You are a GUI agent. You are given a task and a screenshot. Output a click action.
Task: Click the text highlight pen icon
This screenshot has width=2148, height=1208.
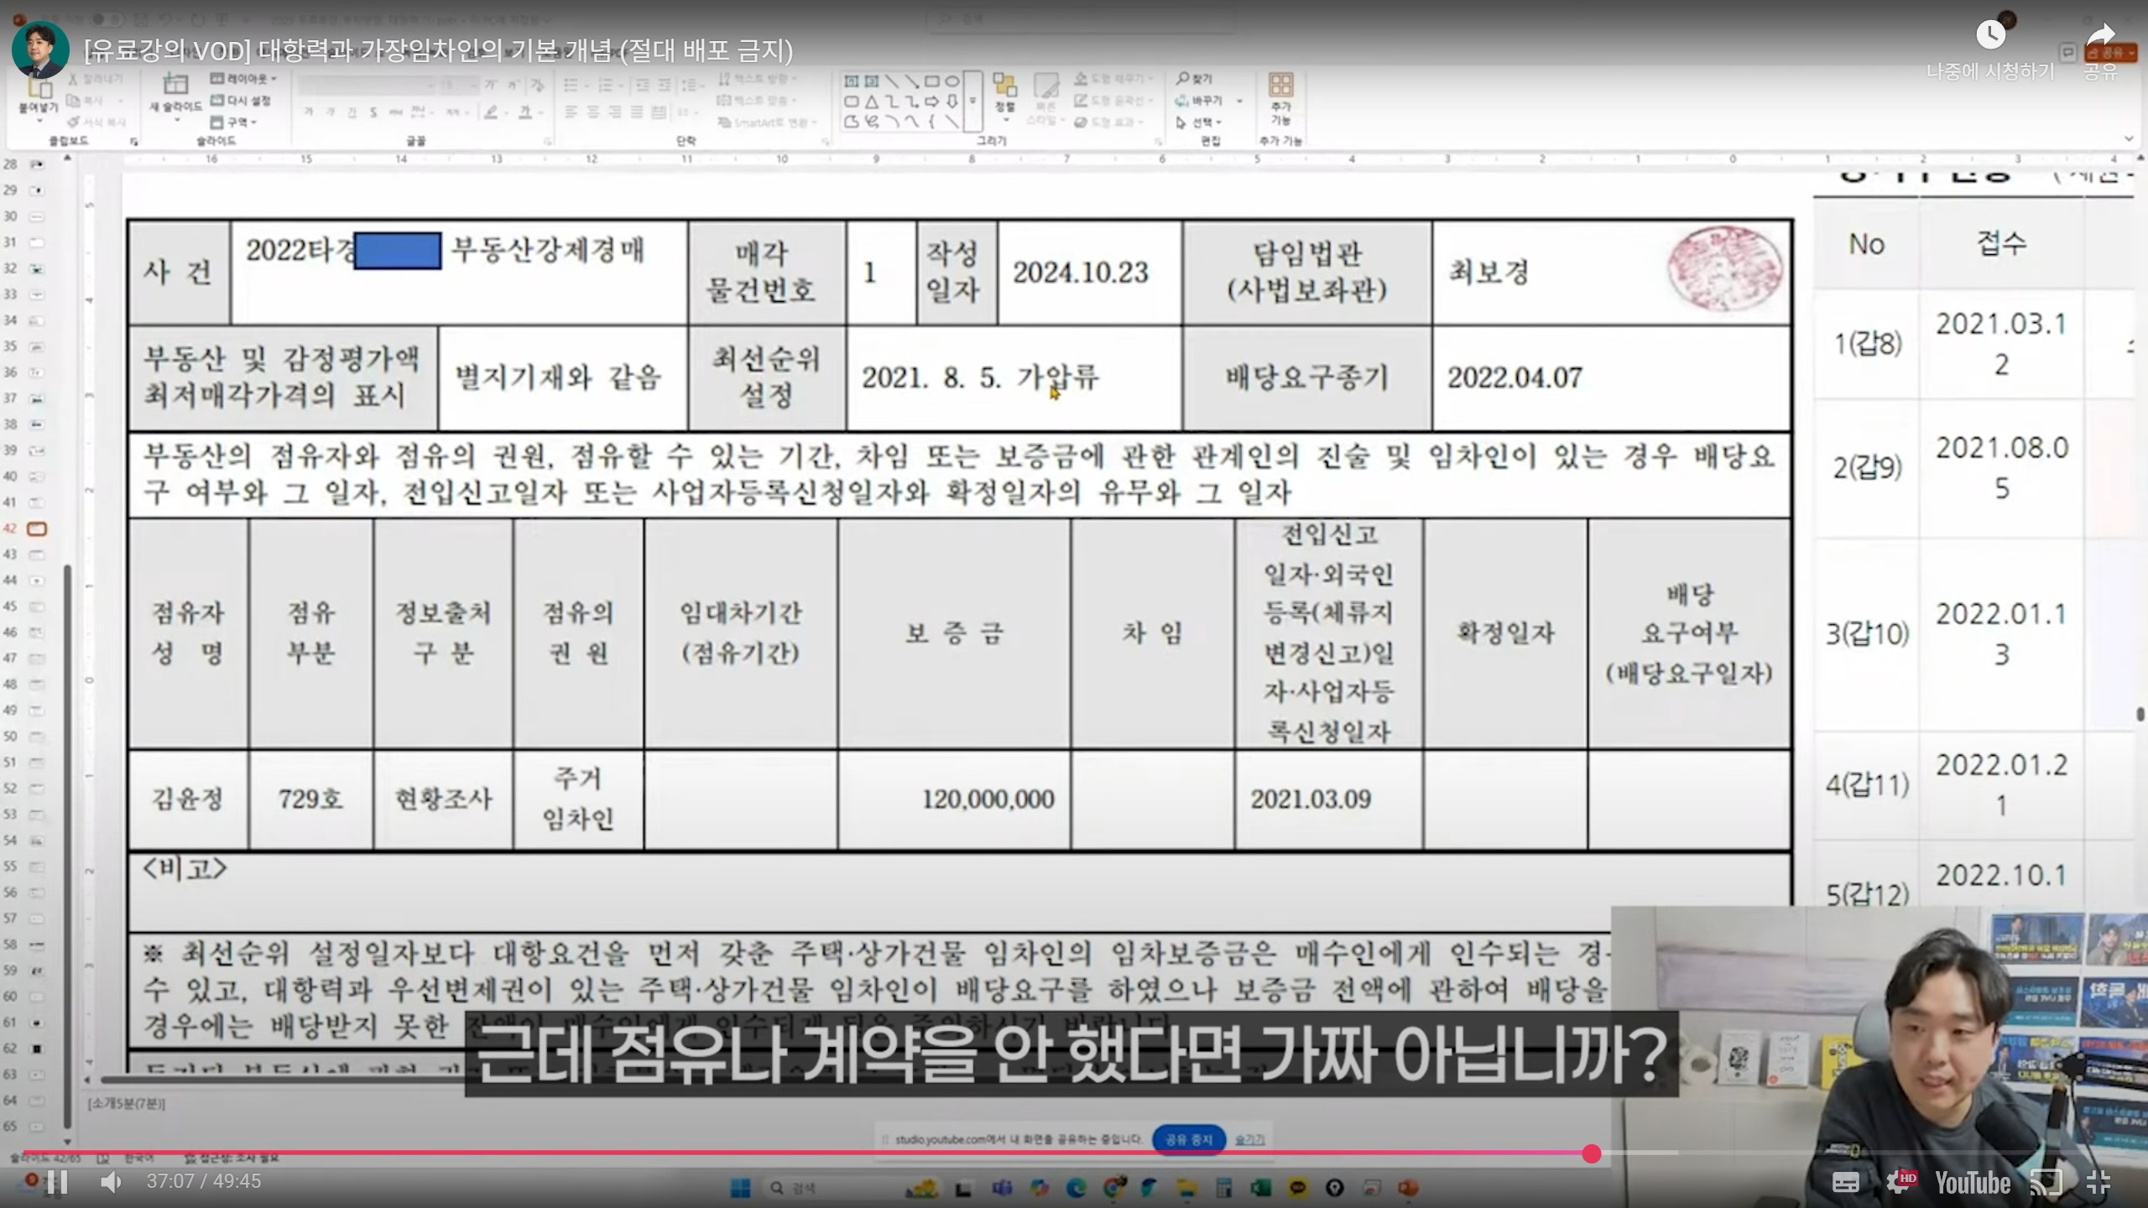point(492,112)
